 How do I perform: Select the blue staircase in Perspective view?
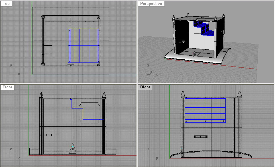(x=203, y=28)
